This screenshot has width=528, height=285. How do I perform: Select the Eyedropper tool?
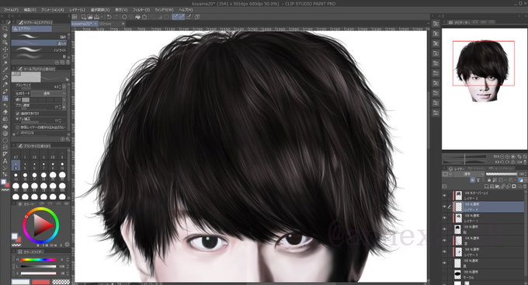[x=5, y=70]
